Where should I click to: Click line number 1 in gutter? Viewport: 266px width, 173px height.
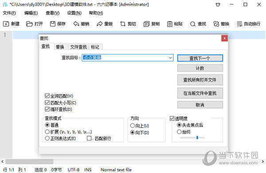tap(5, 35)
